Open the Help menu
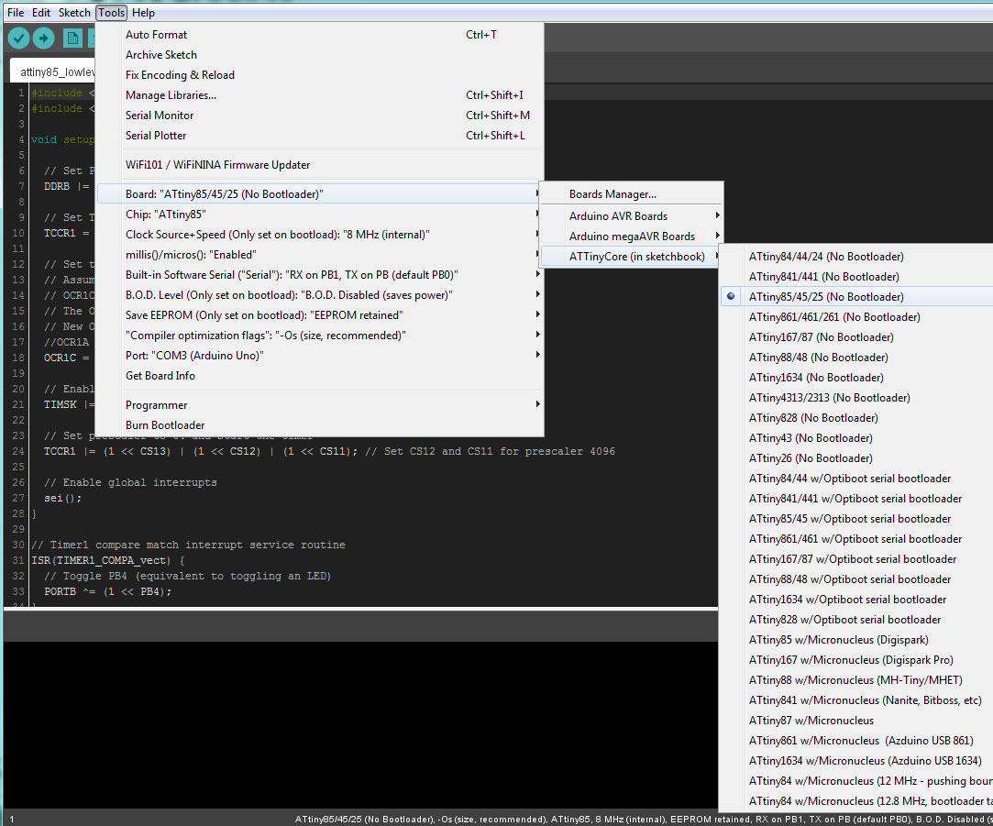 click(143, 13)
